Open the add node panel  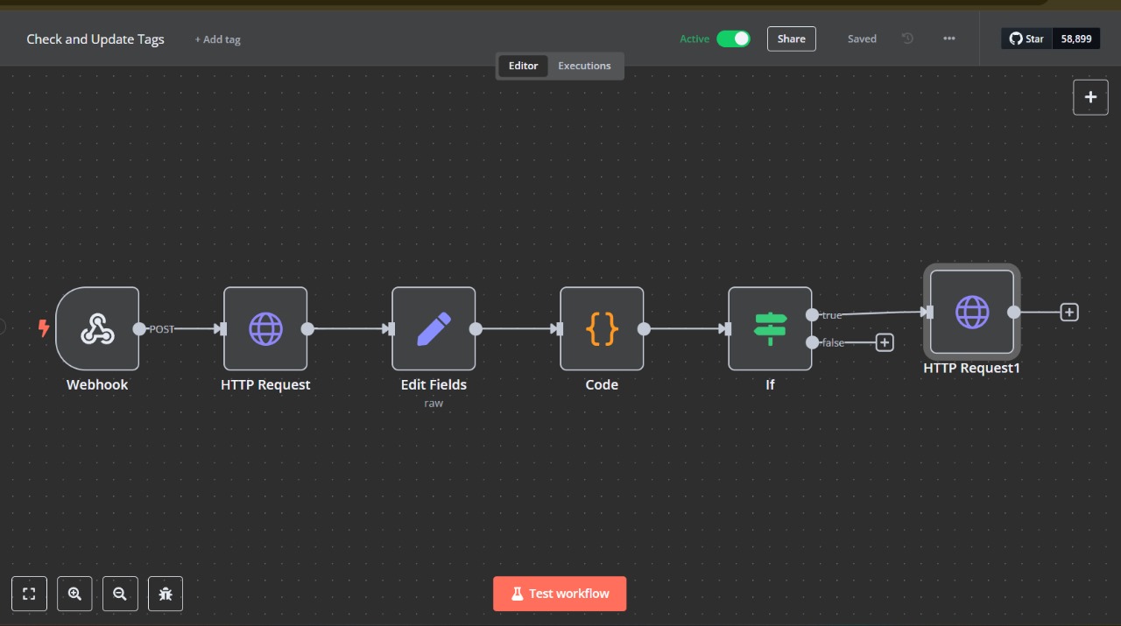[1090, 96]
